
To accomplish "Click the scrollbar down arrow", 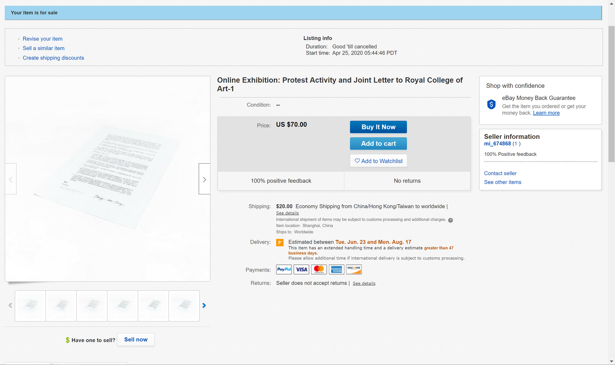I will pos(611,362).
